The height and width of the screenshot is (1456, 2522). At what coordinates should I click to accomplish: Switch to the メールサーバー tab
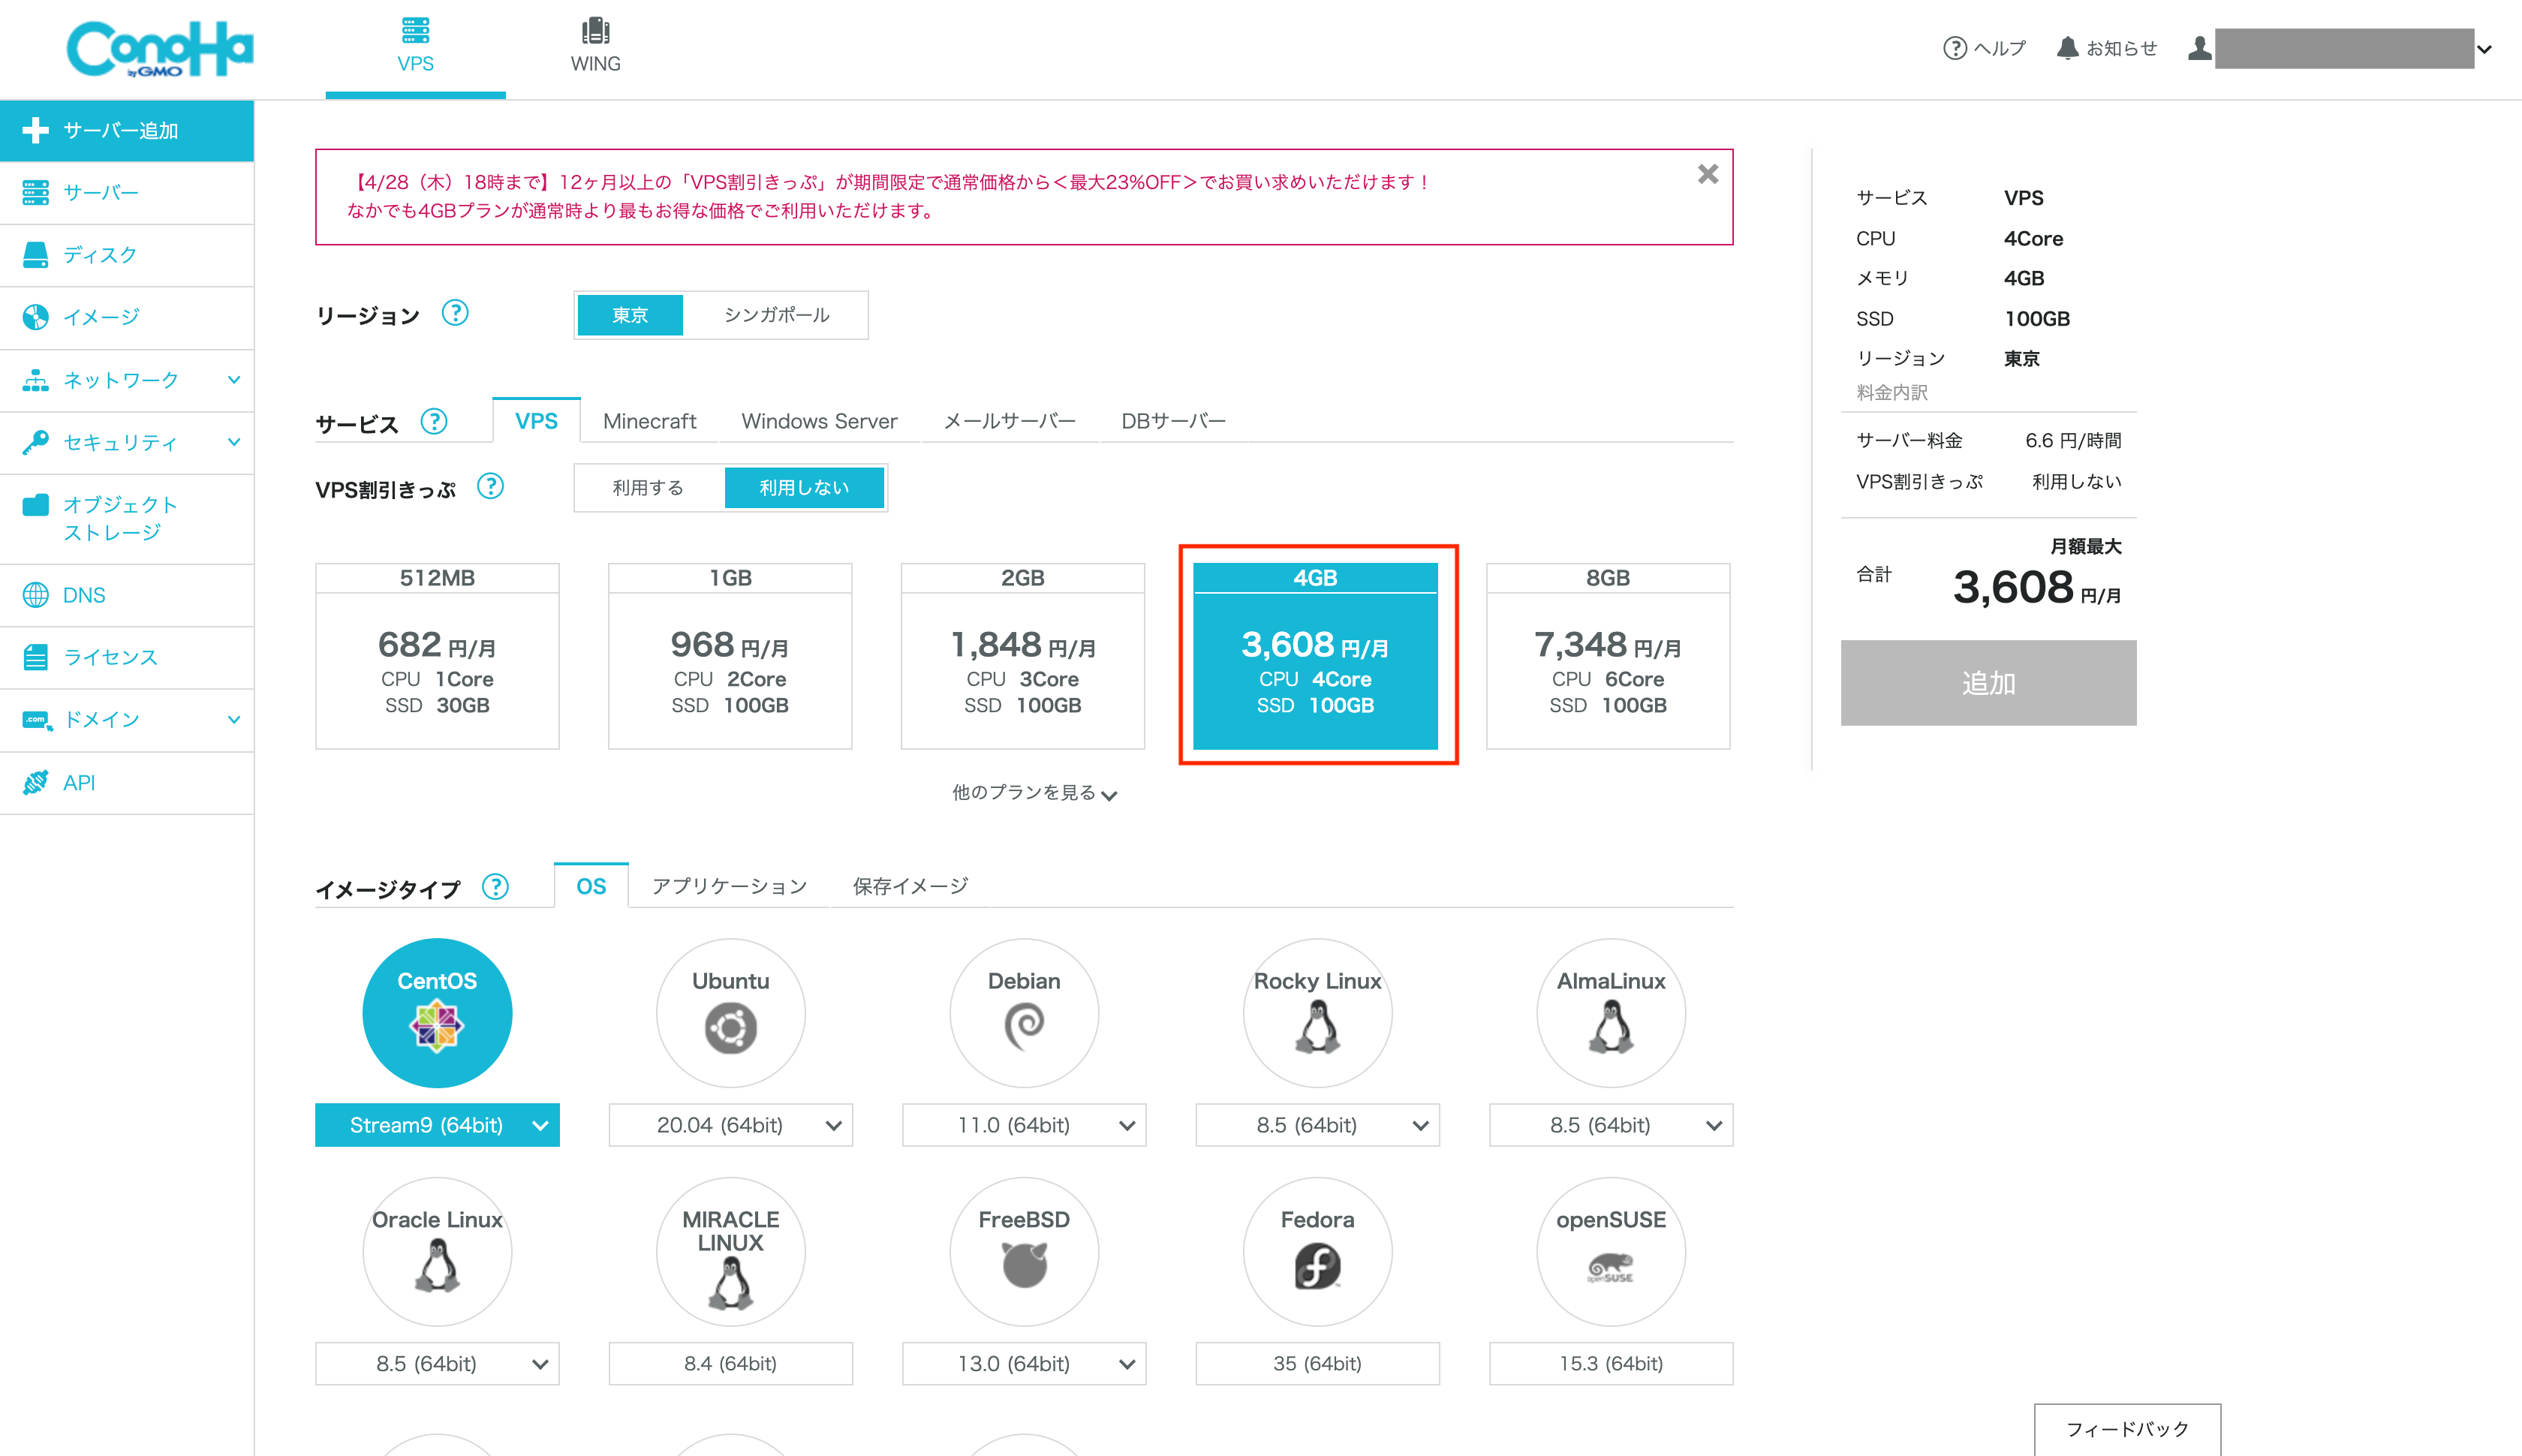1009,421
